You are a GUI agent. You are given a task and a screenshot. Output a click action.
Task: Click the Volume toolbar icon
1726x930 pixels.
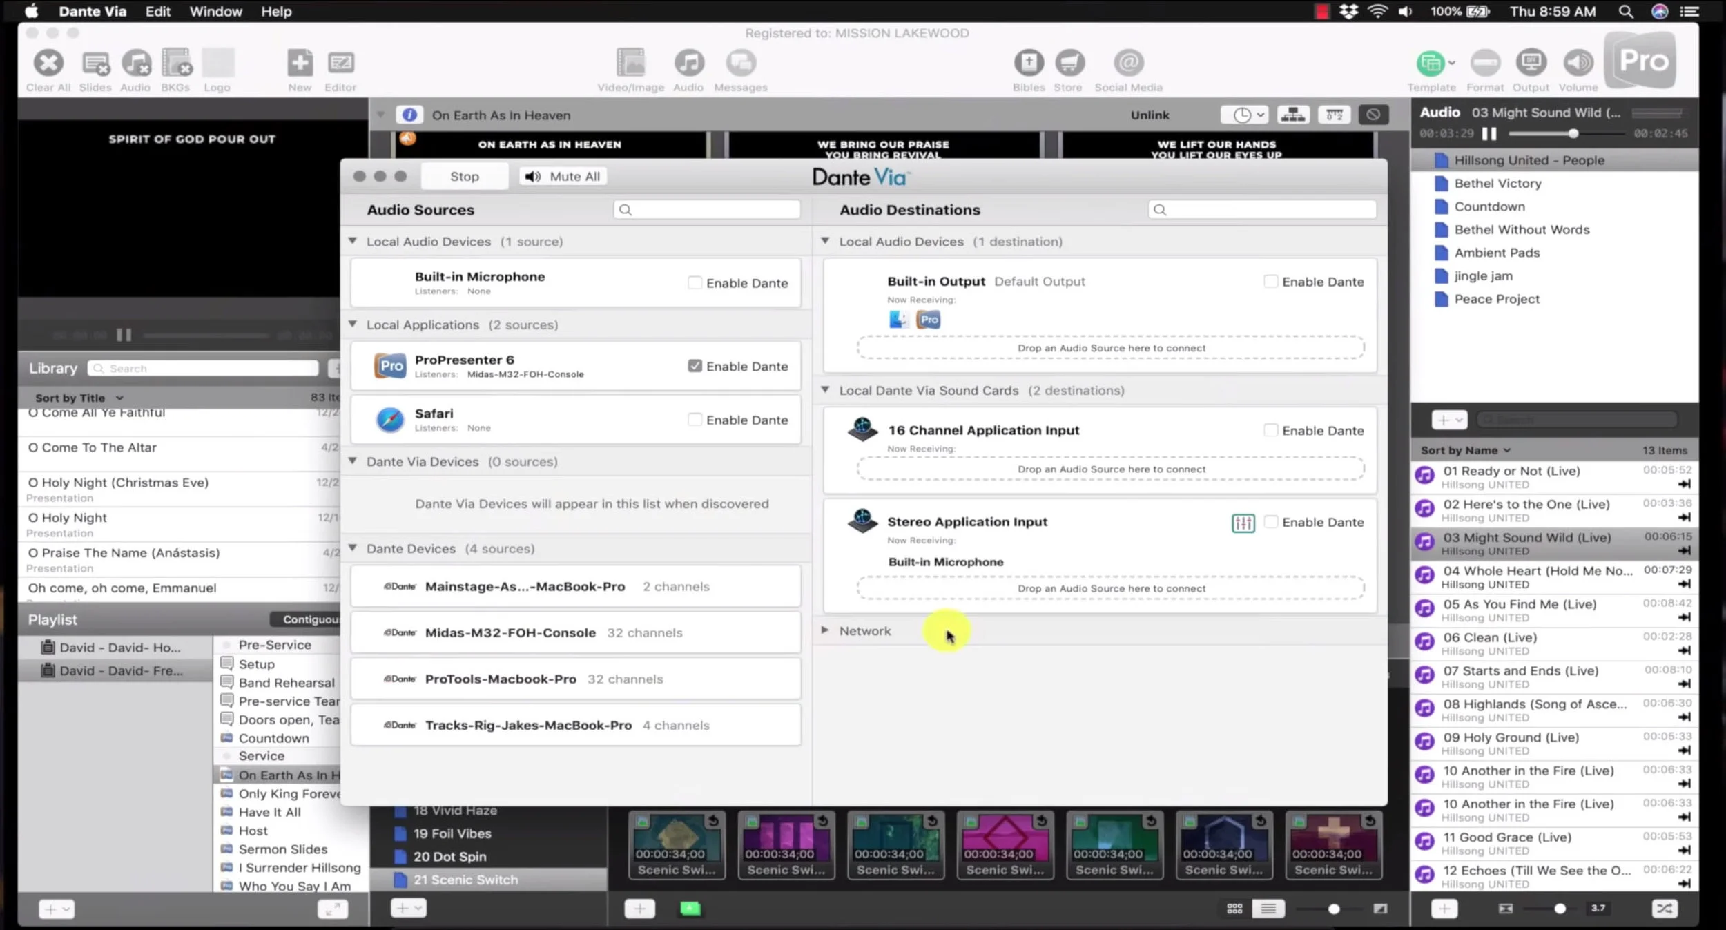point(1578,64)
